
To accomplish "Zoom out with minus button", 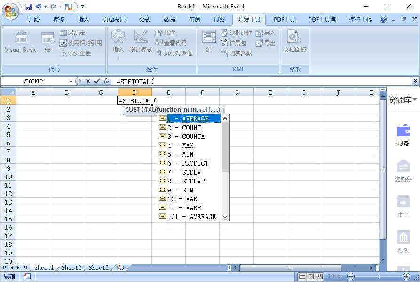I will [350, 276].
